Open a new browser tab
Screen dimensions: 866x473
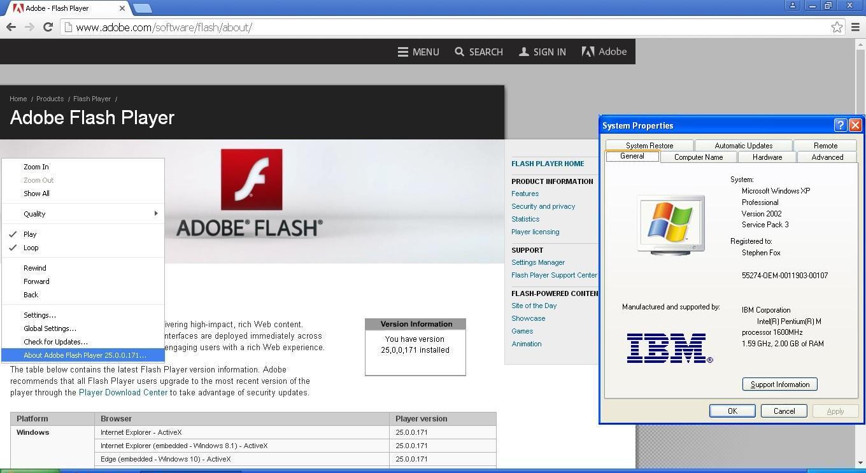143,8
